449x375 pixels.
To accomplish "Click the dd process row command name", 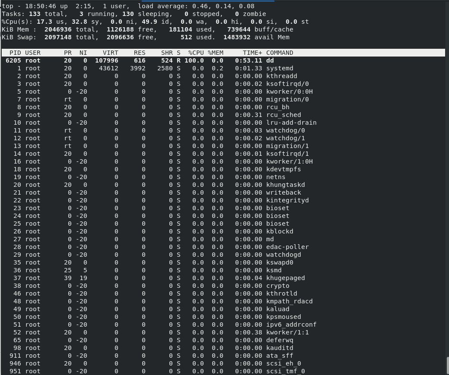I will (x=270, y=61).
